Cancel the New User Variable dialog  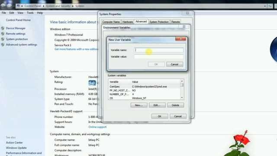[x=174, y=65]
